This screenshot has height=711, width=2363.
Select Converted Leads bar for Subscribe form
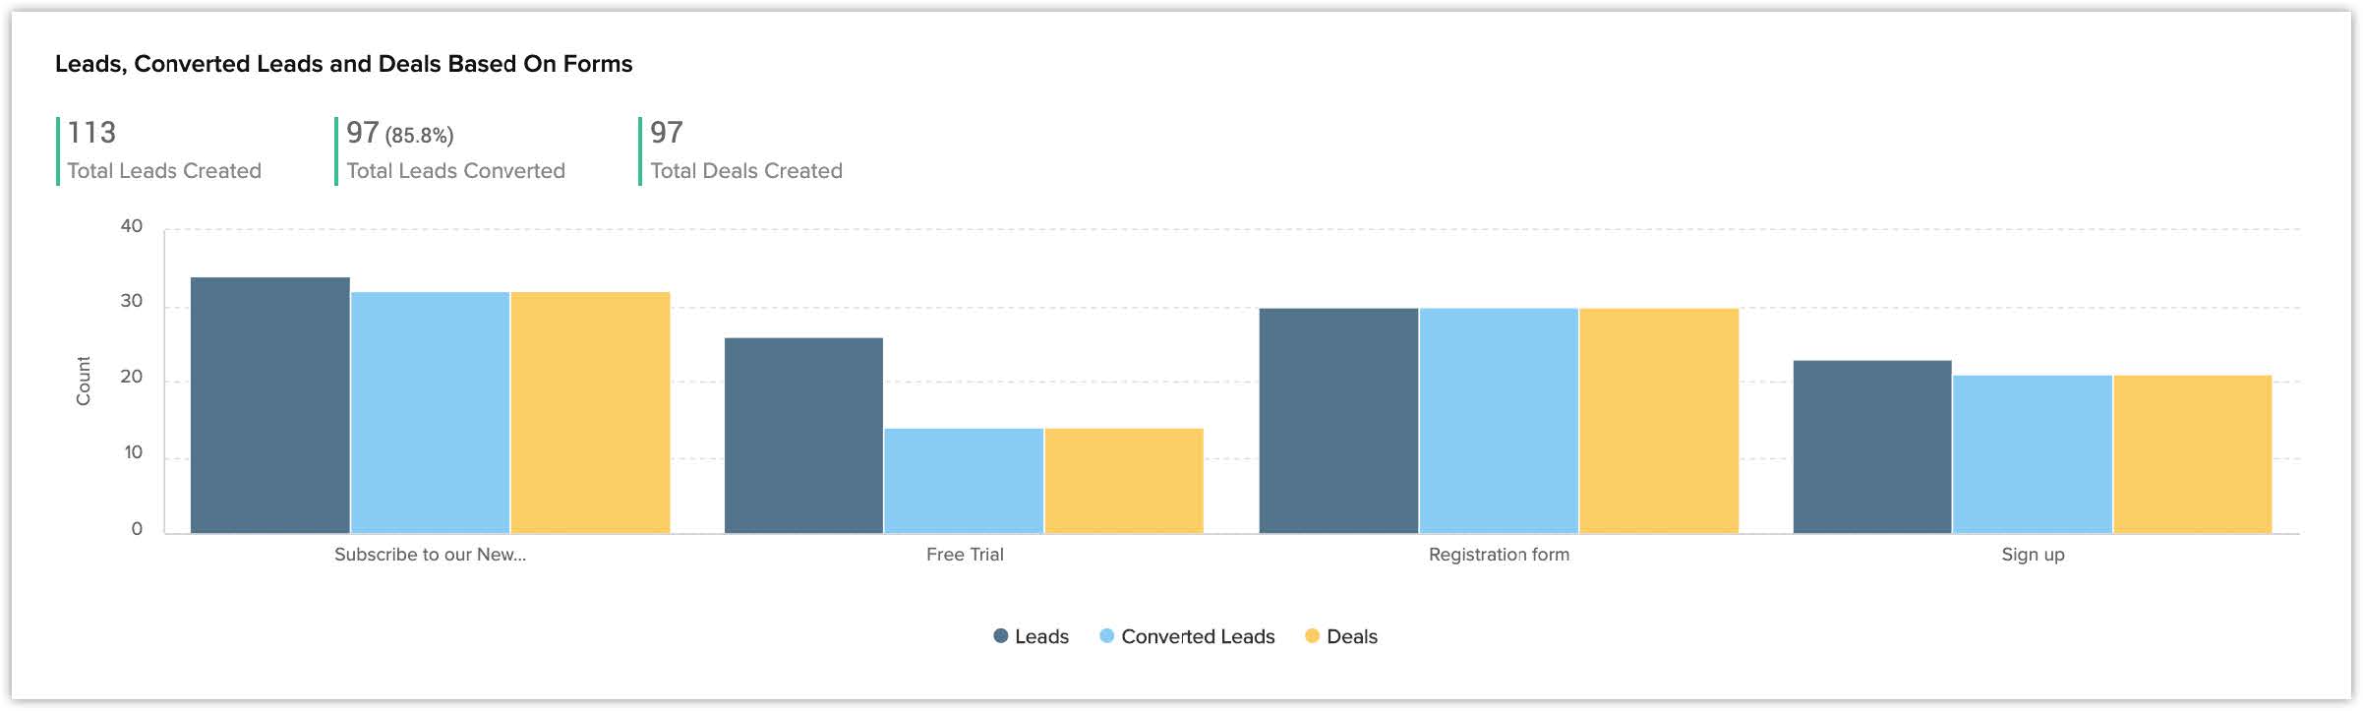pyautogui.click(x=430, y=413)
